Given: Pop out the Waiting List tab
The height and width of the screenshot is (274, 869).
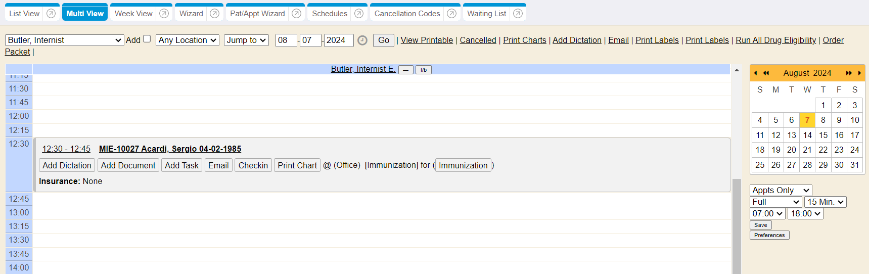Looking at the screenshot, I should pyautogui.click(x=518, y=14).
